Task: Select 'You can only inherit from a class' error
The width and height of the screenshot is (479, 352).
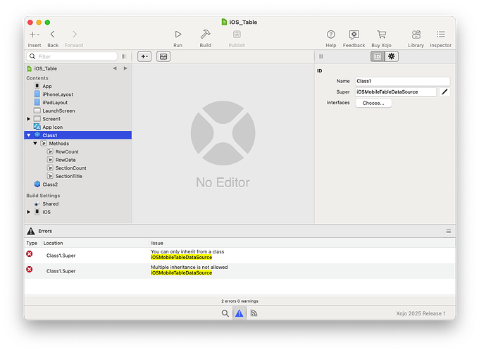Action: (240, 256)
